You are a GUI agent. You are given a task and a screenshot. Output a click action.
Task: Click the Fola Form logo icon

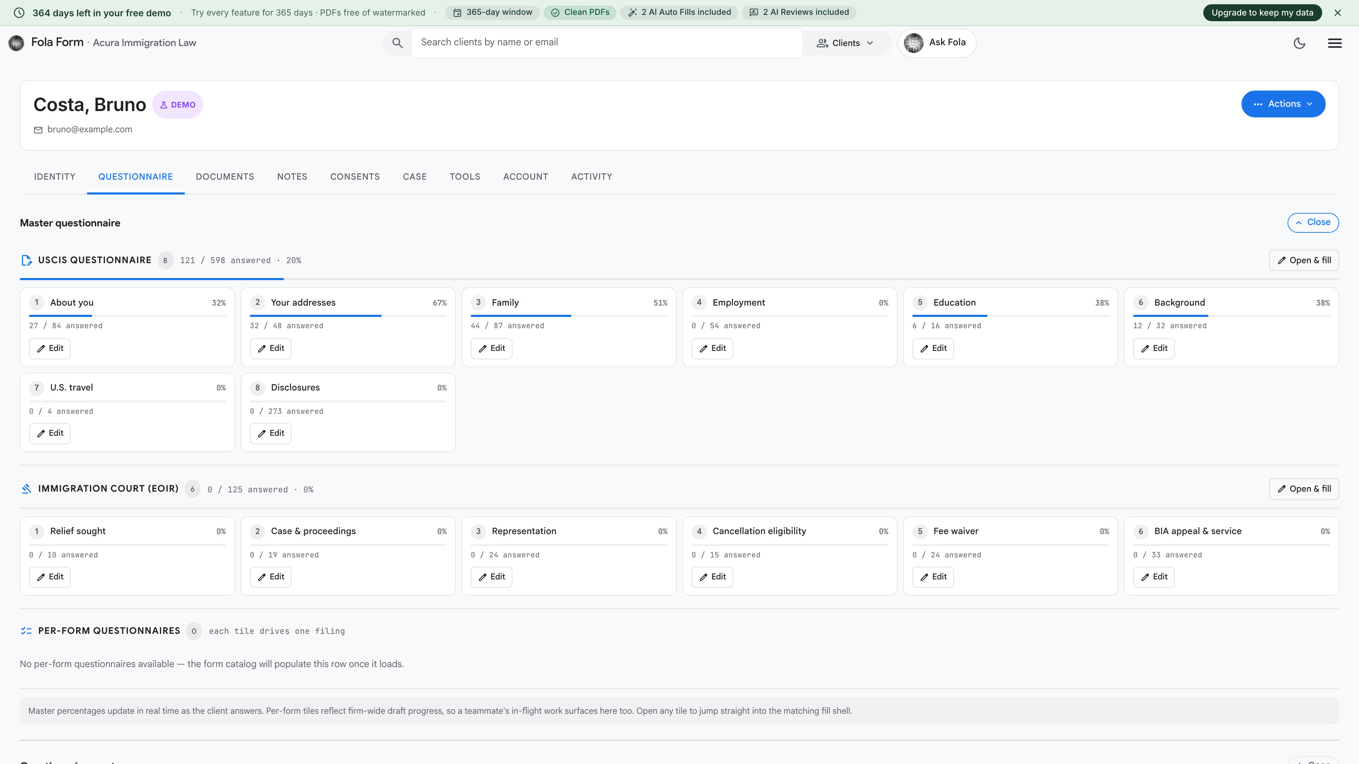pyautogui.click(x=16, y=43)
